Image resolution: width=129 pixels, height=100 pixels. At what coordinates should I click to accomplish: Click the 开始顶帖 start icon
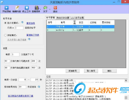point(6,8)
